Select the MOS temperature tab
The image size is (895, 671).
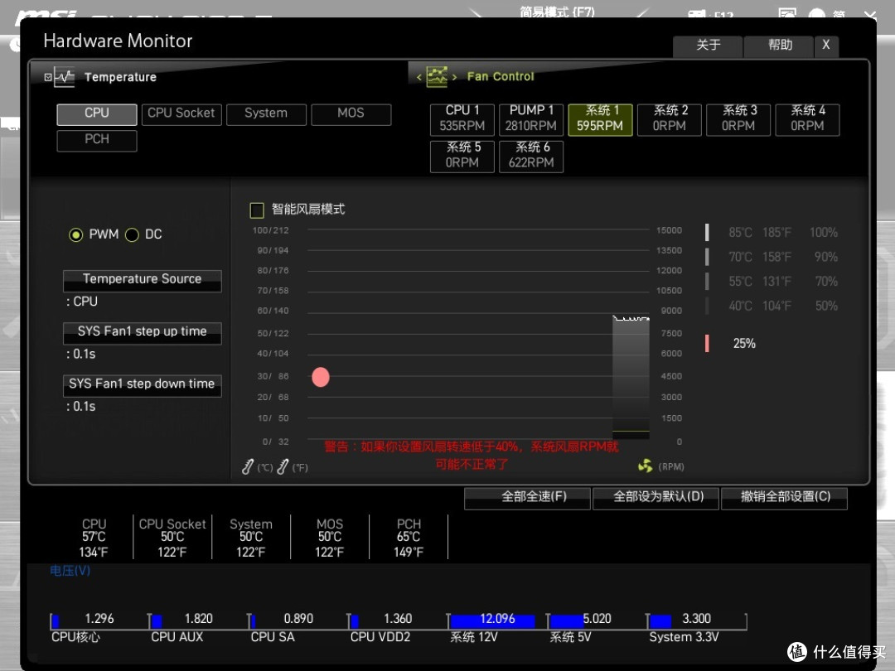351,113
